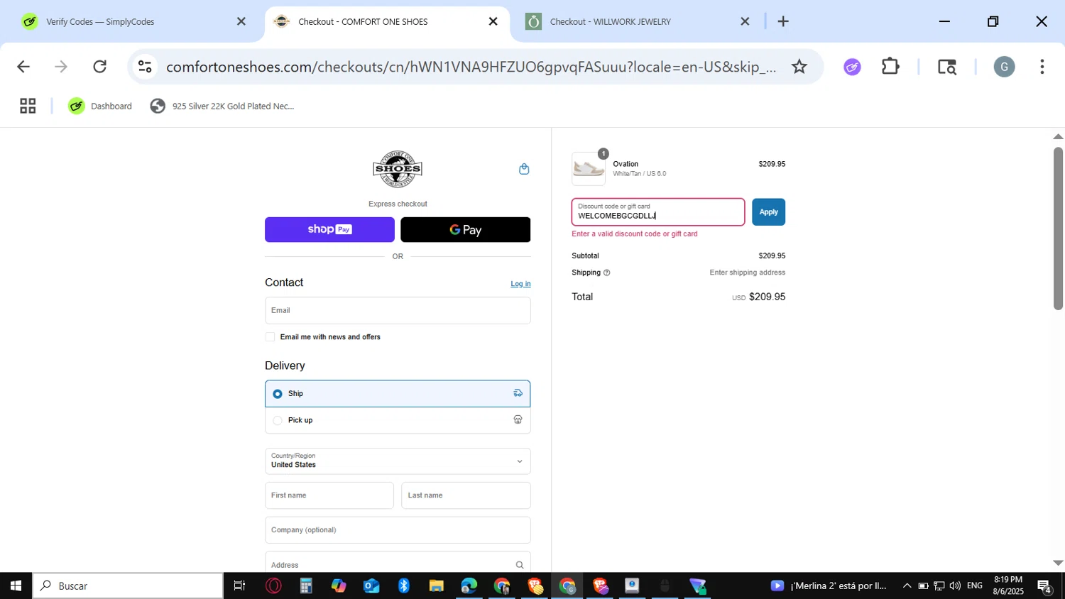Select the Pick up delivery option
This screenshot has height=599, width=1065.
pos(398,420)
